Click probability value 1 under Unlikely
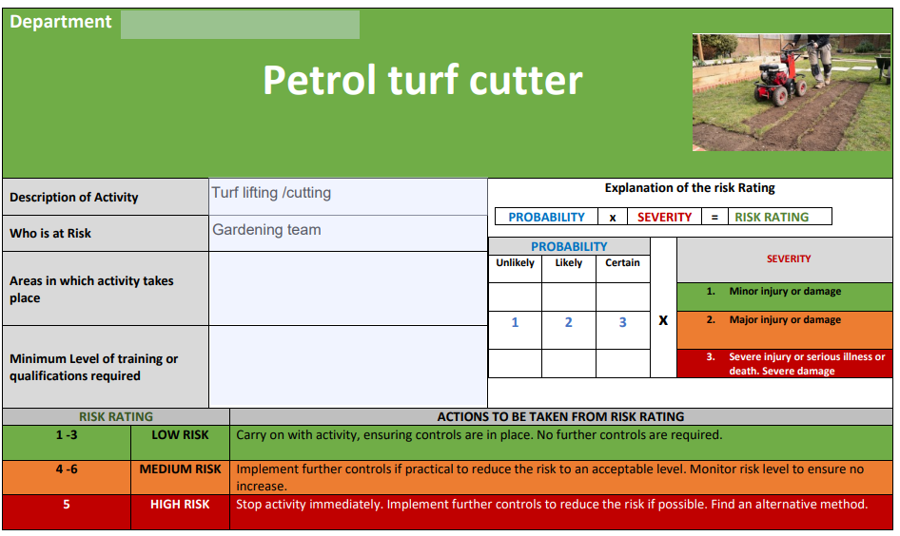This screenshot has height=536, width=900. pos(515,323)
